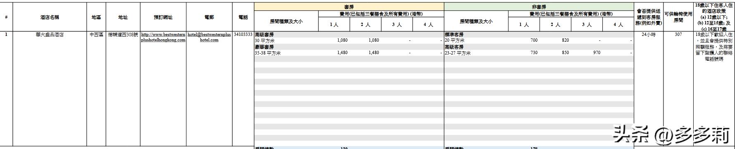Click the 730 price cell

click(x=534, y=53)
